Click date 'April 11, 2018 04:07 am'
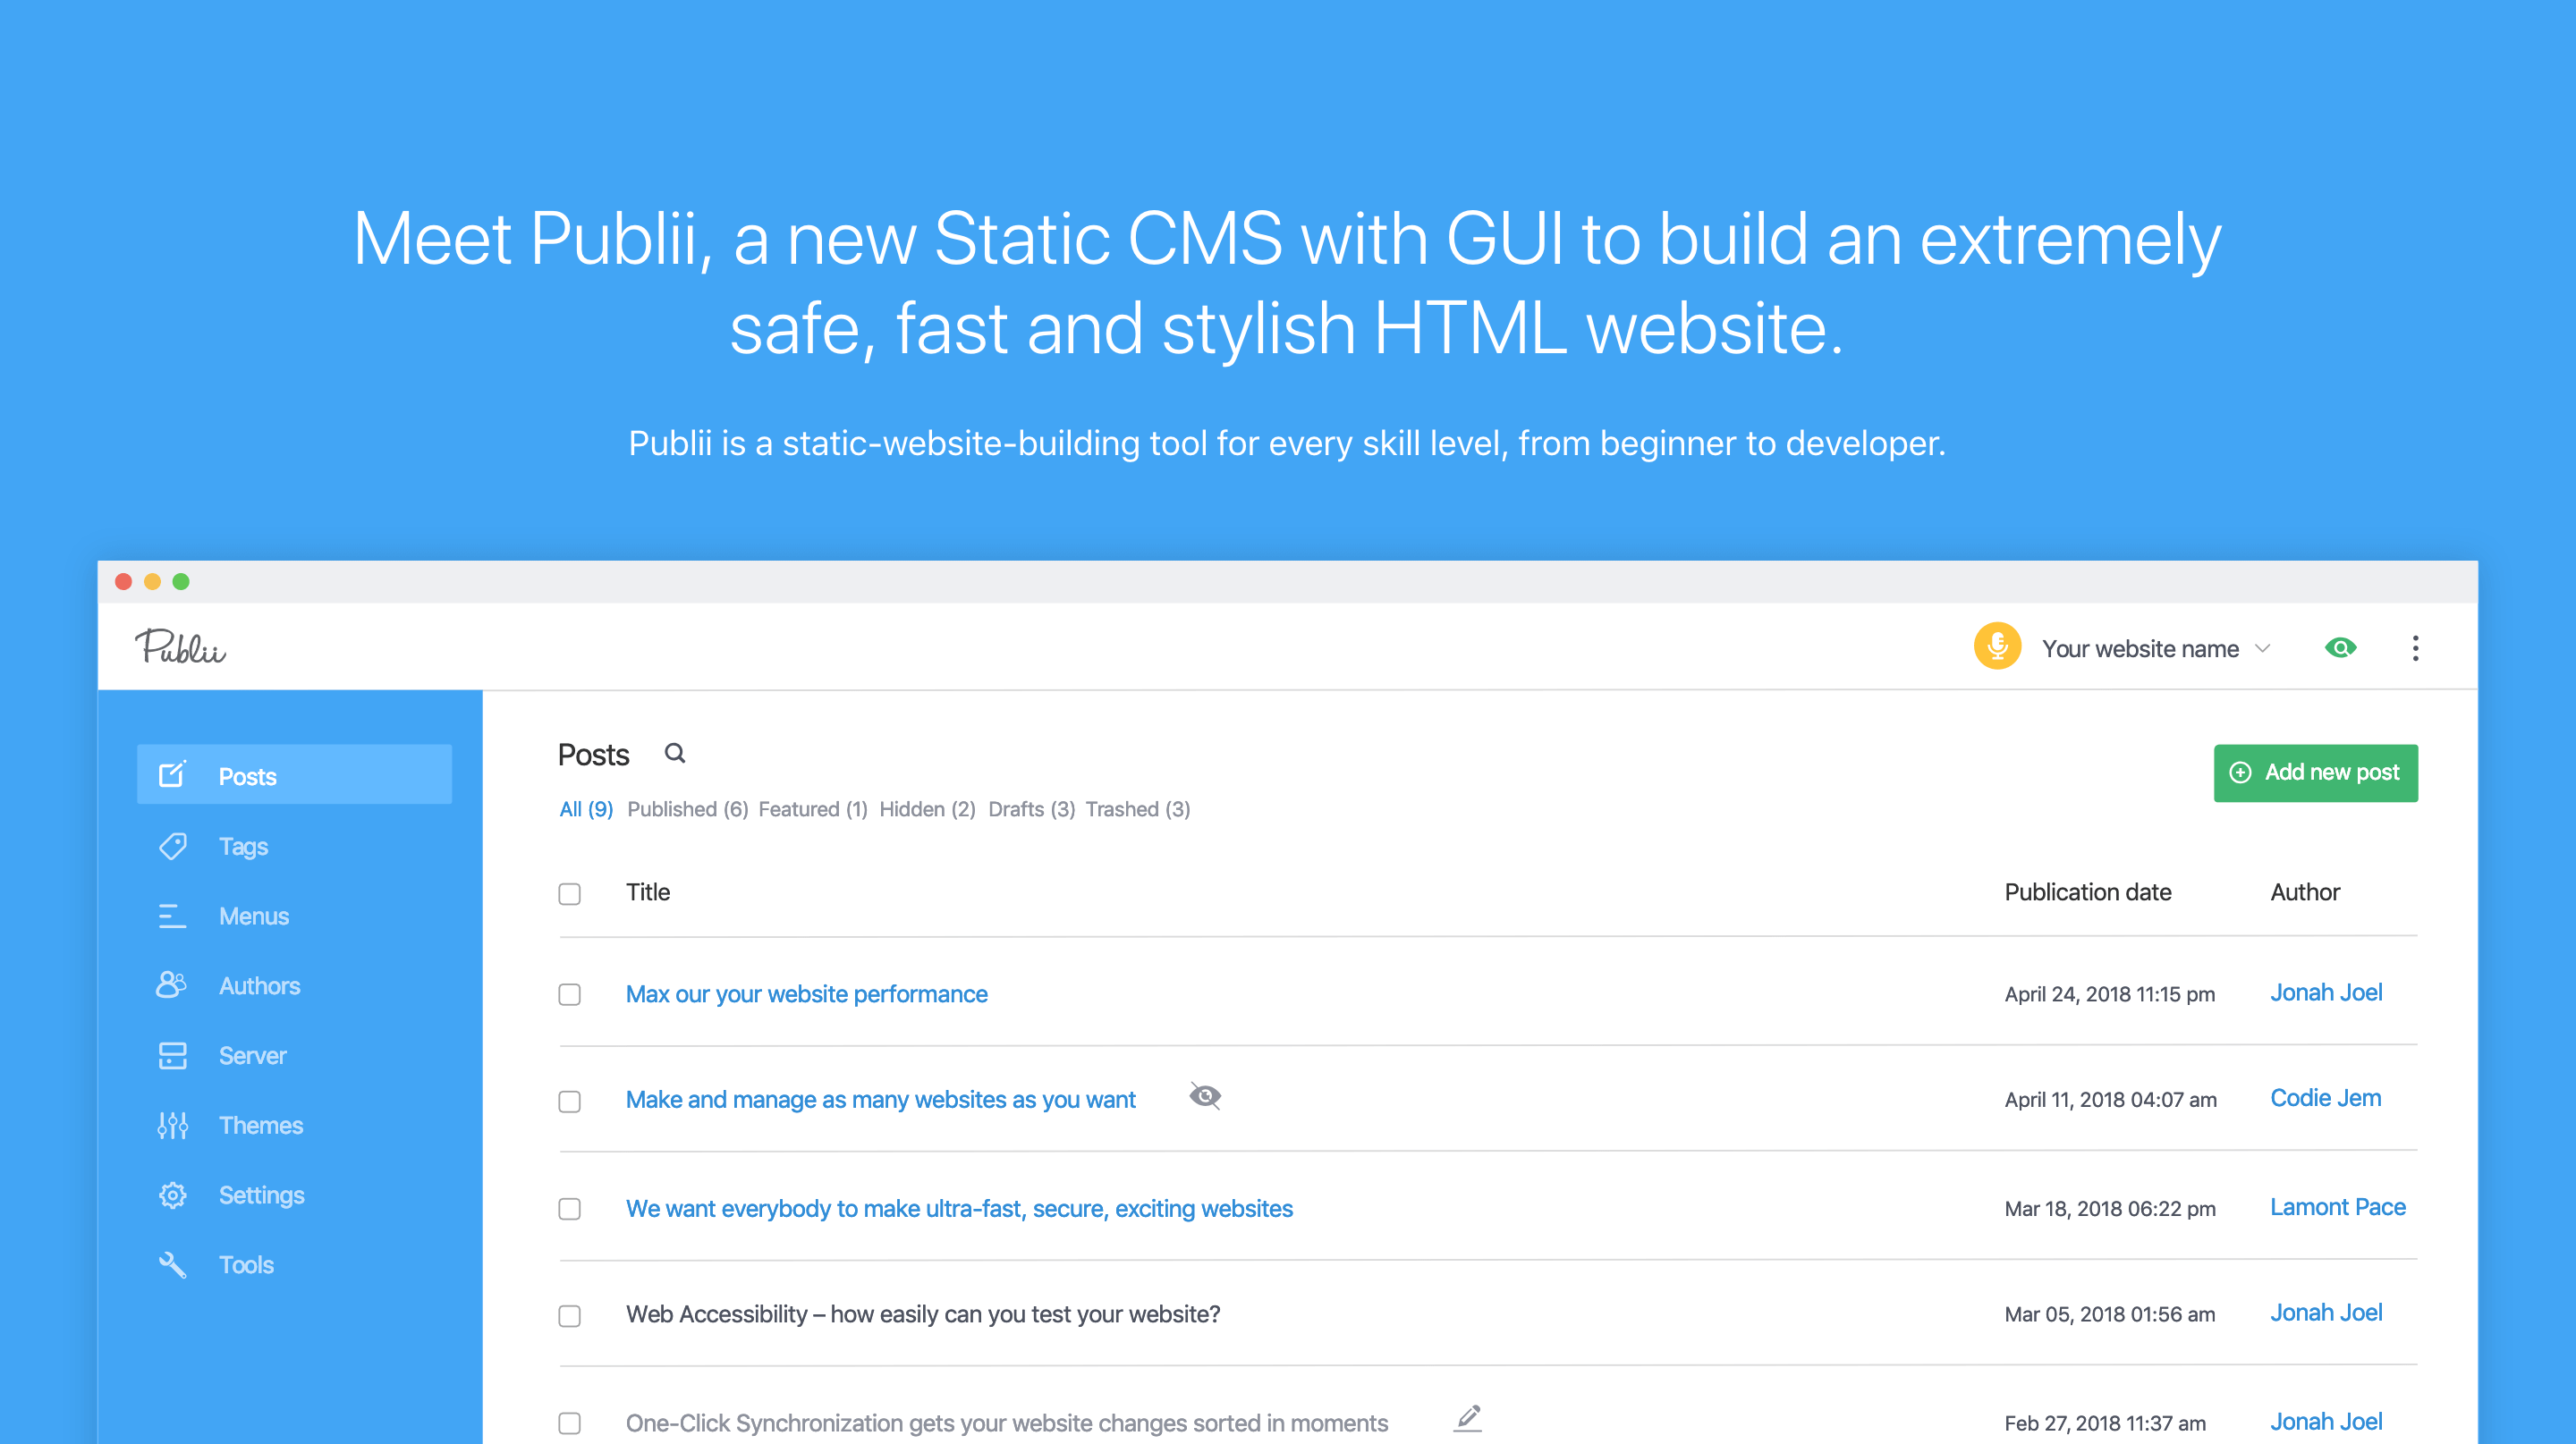The image size is (2576, 1444). coord(2110,1099)
